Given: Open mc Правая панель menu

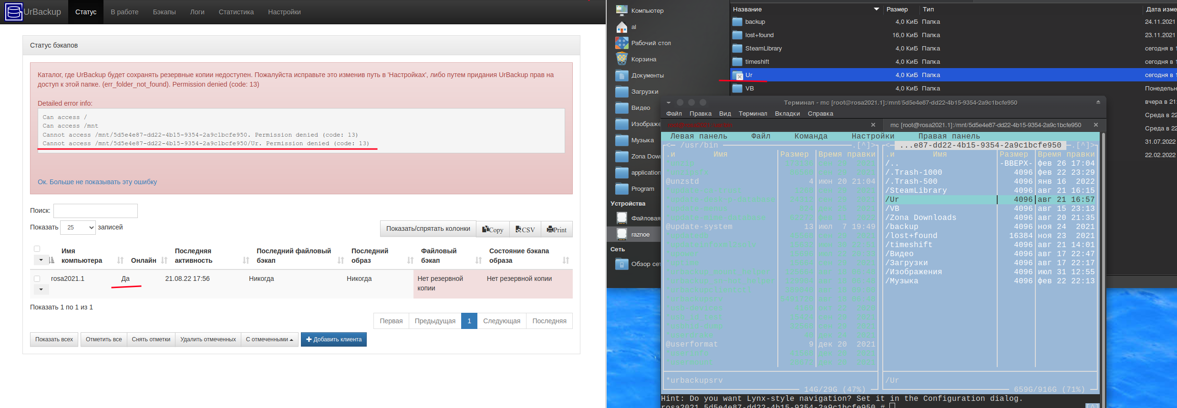Looking at the screenshot, I should click(x=949, y=136).
